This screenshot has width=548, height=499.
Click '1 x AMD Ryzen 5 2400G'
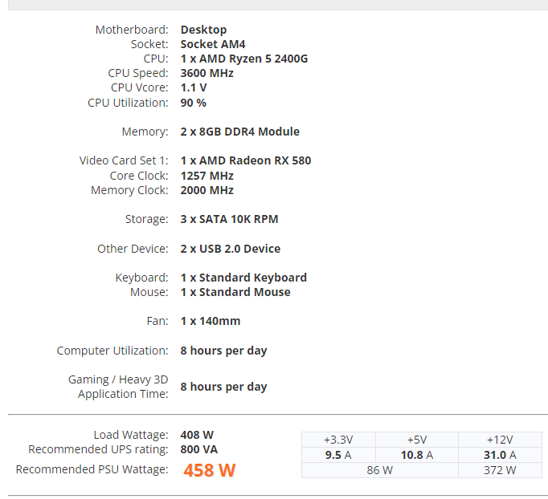(x=244, y=59)
